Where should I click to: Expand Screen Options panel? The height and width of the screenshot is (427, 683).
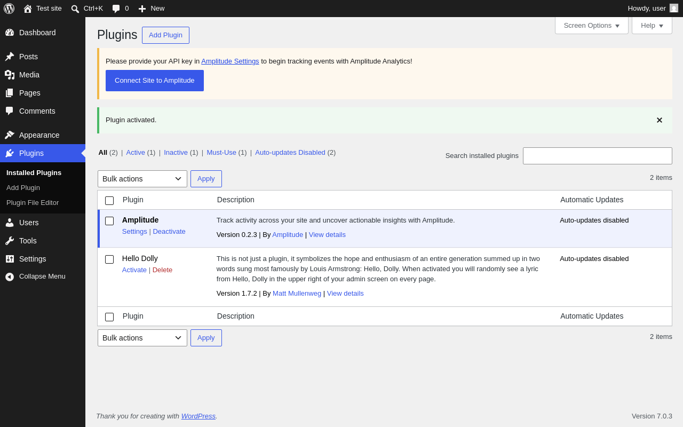click(592, 25)
